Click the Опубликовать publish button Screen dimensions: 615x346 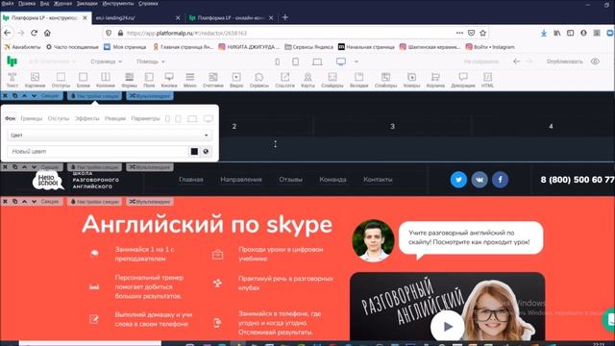[x=564, y=62]
